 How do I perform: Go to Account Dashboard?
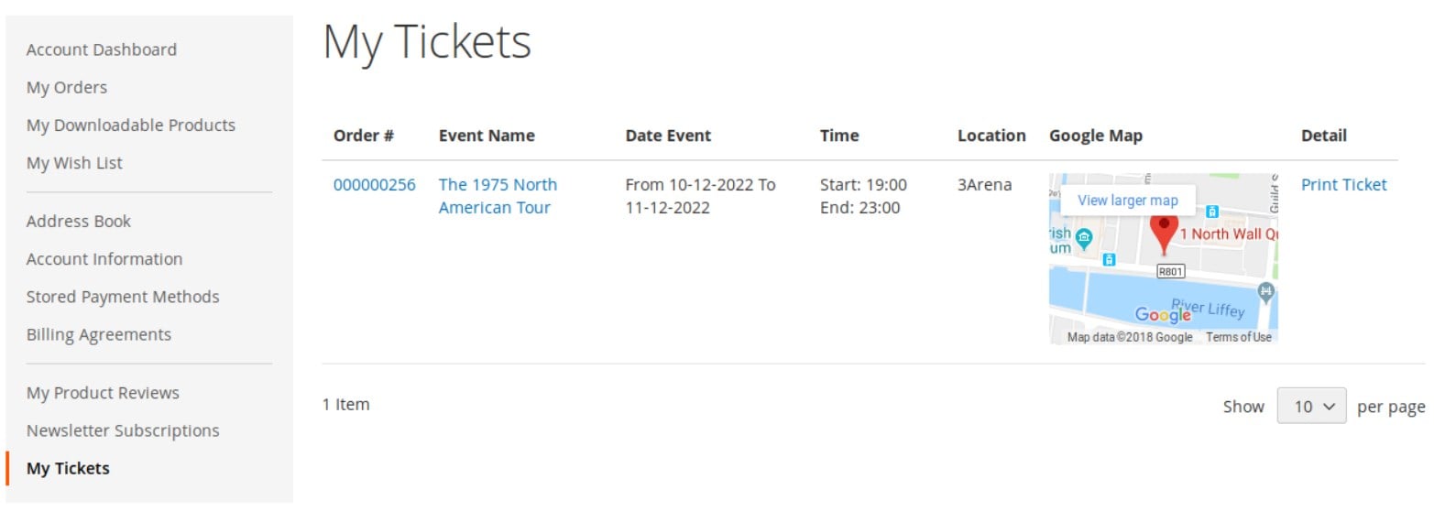(102, 49)
